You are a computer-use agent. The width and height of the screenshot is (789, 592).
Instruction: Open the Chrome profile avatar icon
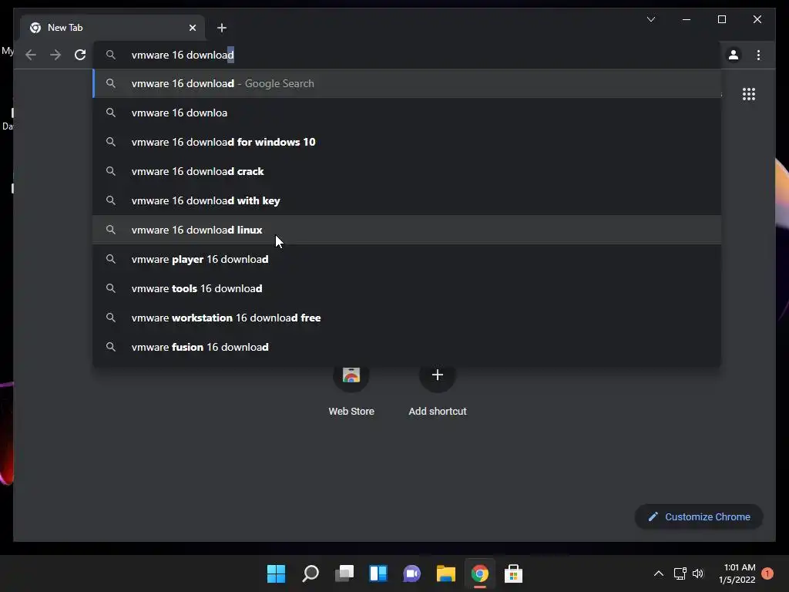[x=734, y=55]
